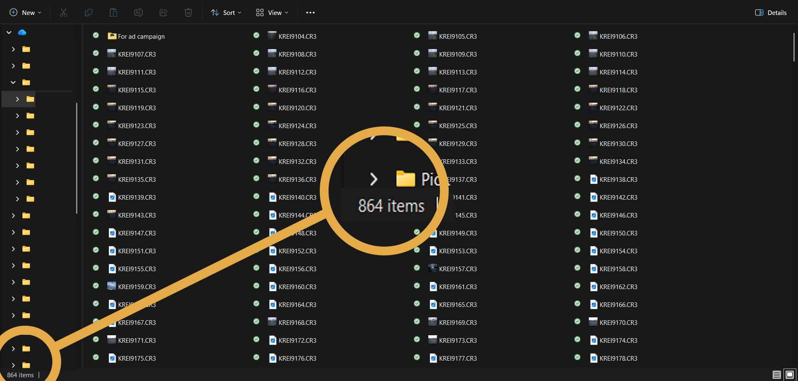Image resolution: width=798 pixels, height=381 pixels.
Task: Select the KREI9159.CR3 thumbnail
Action: (x=111, y=286)
